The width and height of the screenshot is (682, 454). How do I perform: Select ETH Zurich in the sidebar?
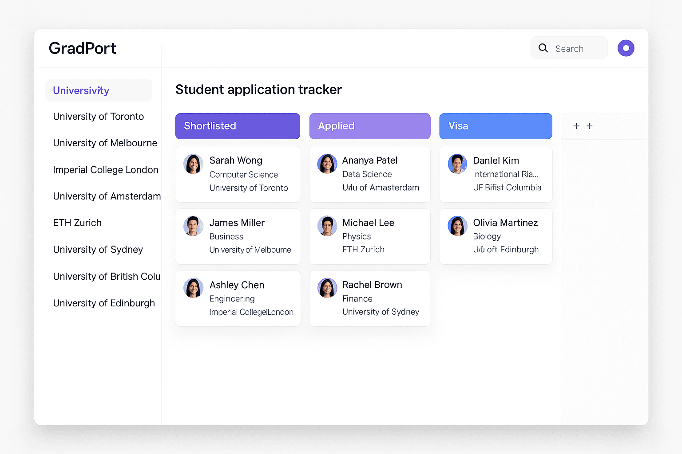tap(77, 223)
